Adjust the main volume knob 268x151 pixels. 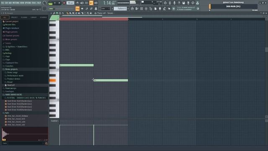[44, 3]
